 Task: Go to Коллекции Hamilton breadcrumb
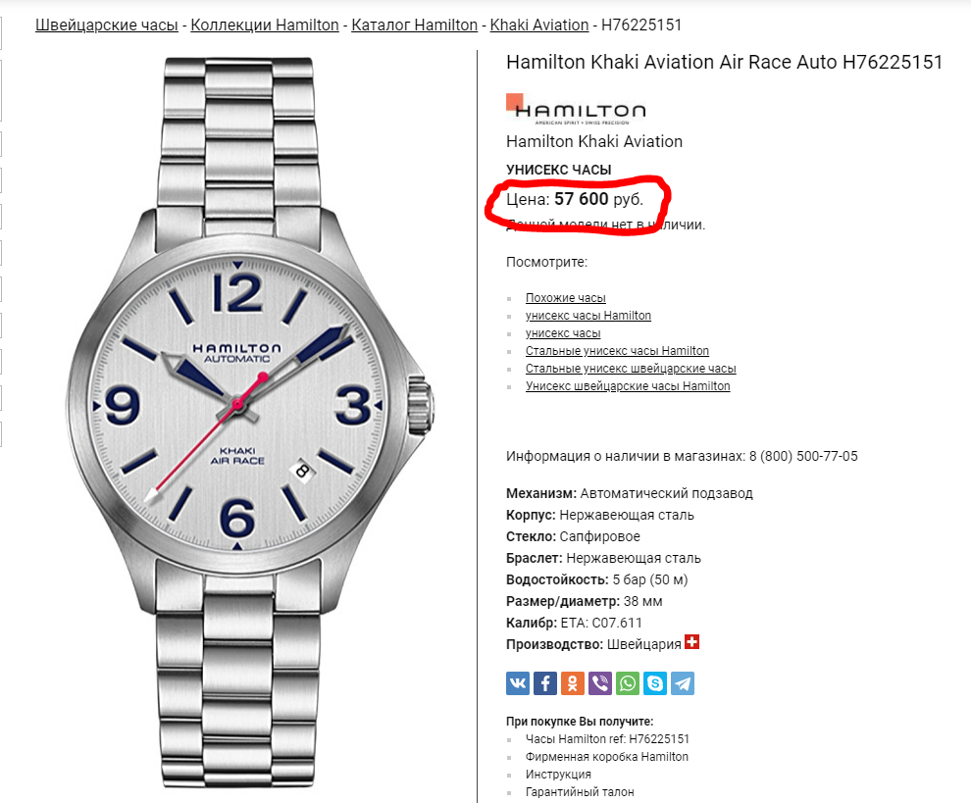point(265,25)
